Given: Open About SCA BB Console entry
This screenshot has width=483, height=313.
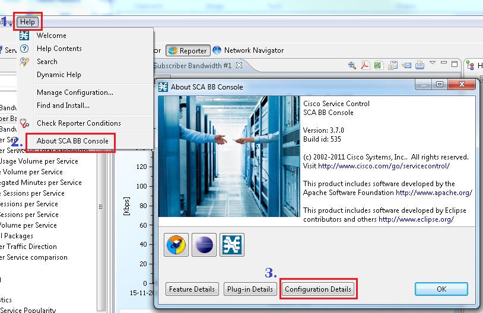Looking at the screenshot, I should [x=72, y=141].
